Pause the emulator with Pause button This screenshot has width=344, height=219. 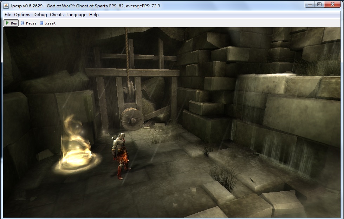click(x=28, y=23)
